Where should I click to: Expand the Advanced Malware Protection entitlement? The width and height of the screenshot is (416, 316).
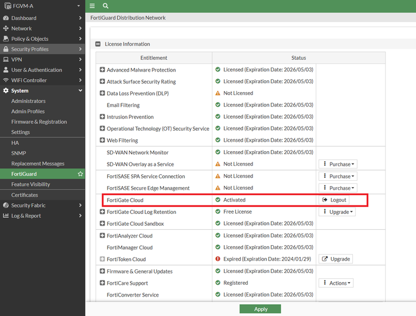[x=102, y=70]
